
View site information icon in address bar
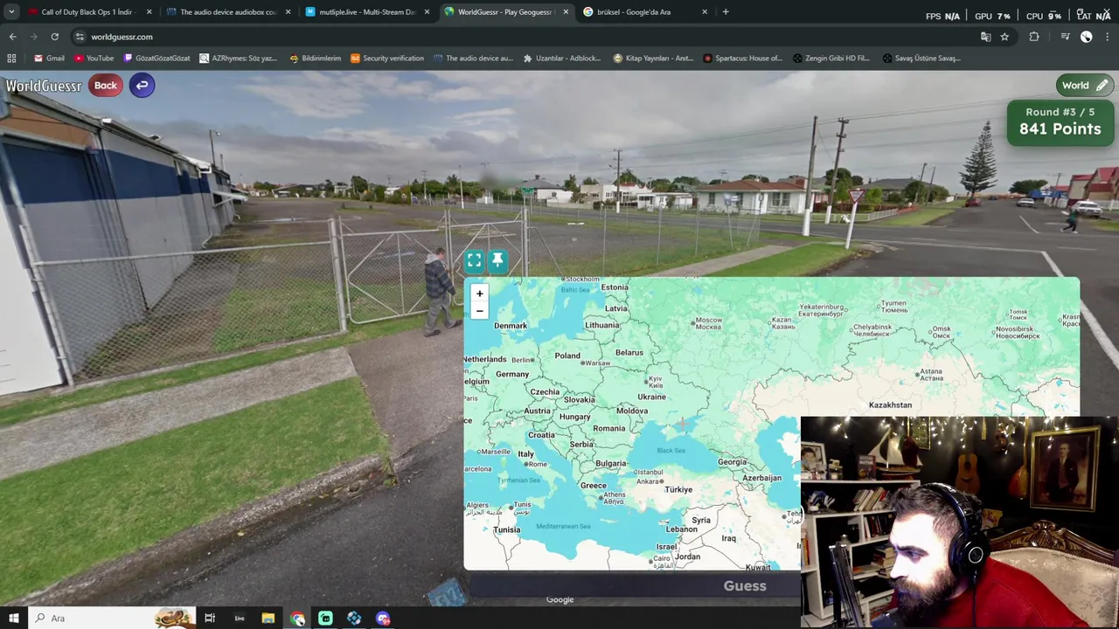click(x=80, y=37)
